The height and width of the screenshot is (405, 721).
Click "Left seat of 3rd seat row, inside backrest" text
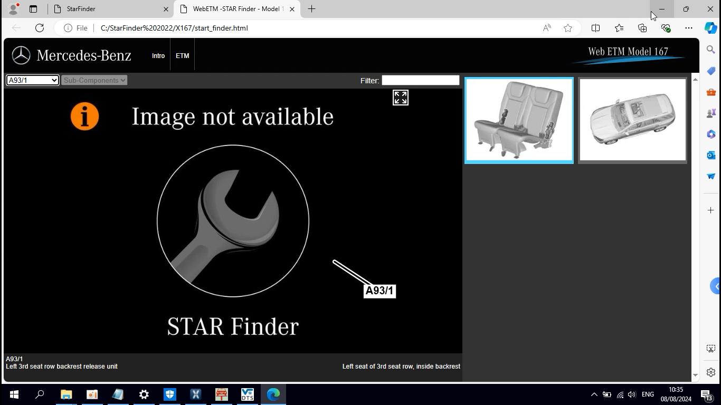tap(401, 367)
